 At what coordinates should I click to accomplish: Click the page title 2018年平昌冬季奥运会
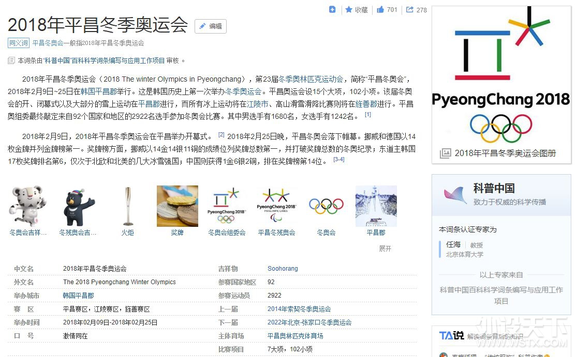pos(98,25)
